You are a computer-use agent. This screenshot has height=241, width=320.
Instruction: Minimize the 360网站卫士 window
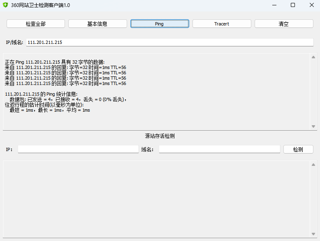pyautogui.click(x=274, y=5)
